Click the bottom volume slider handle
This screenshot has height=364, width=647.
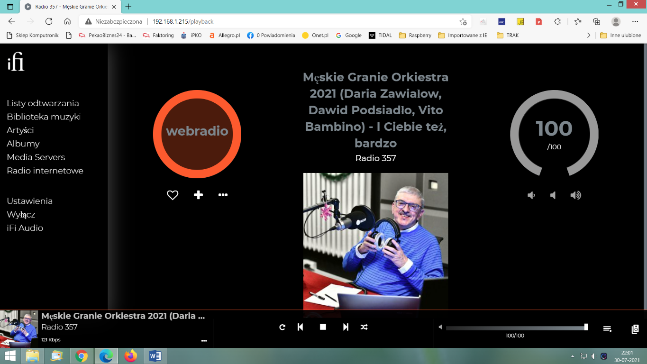tap(586, 327)
